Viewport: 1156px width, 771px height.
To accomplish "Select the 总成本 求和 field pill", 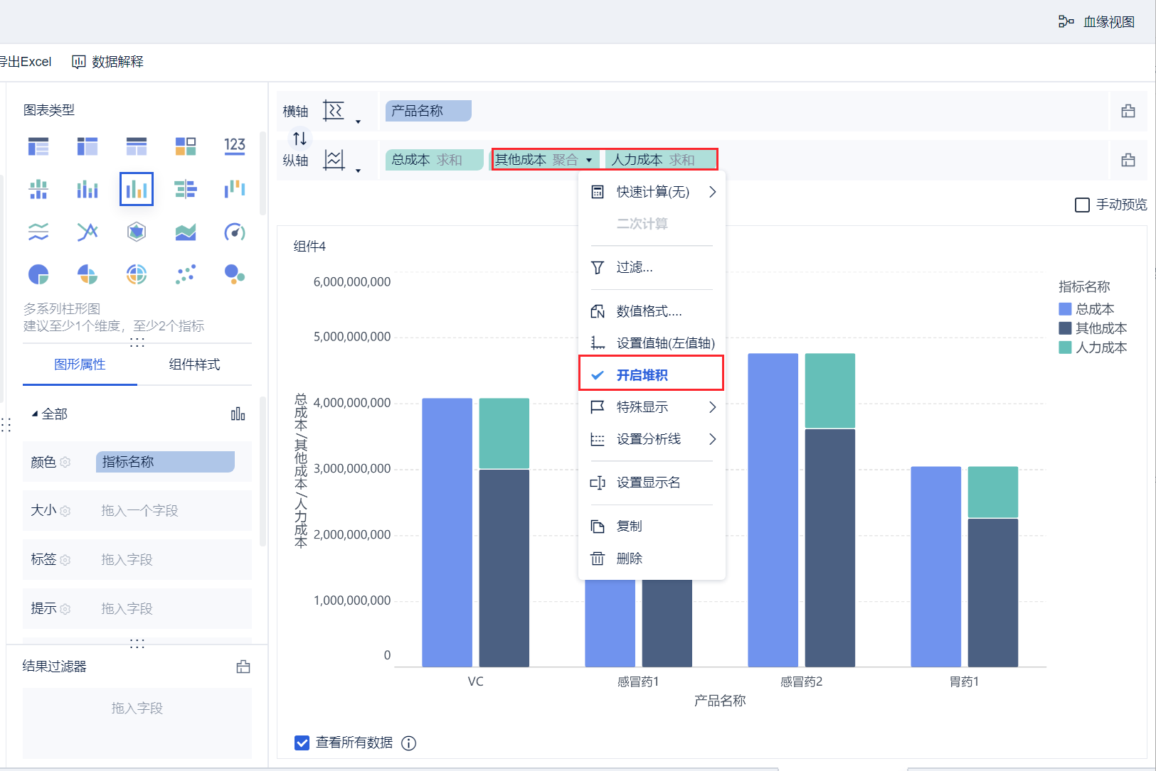I will tap(435, 160).
